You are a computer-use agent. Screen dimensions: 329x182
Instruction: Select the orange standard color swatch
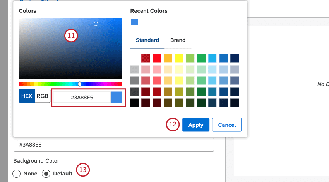(168, 58)
